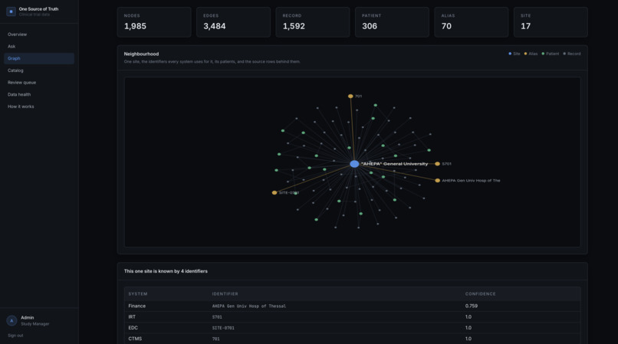This screenshot has width=618, height=344.
Task: Click the EDC system cell
Action: (x=133, y=328)
